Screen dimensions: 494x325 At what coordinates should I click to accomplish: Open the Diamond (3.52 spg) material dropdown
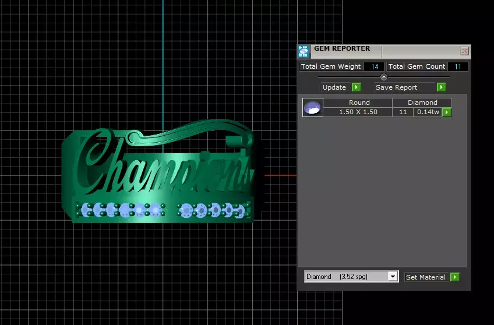(393, 277)
